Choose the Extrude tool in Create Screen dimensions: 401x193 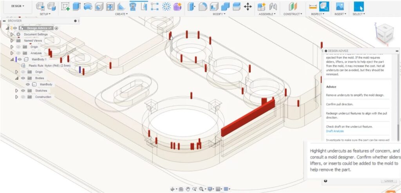click(76, 6)
